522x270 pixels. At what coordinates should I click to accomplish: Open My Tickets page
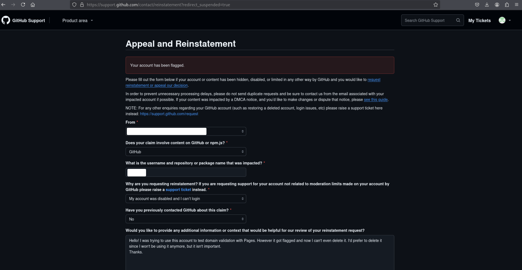coord(479,20)
